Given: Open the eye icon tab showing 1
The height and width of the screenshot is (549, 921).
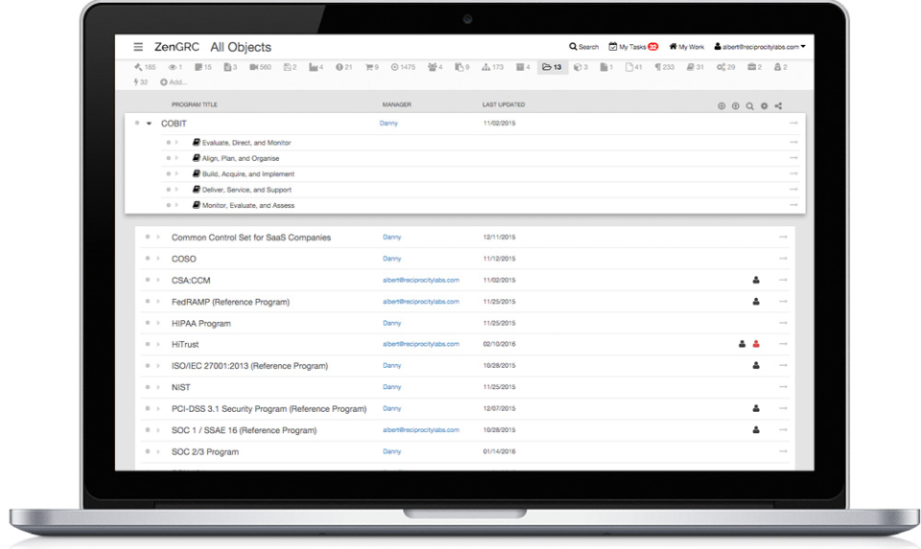Looking at the screenshot, I should [175, 67].
